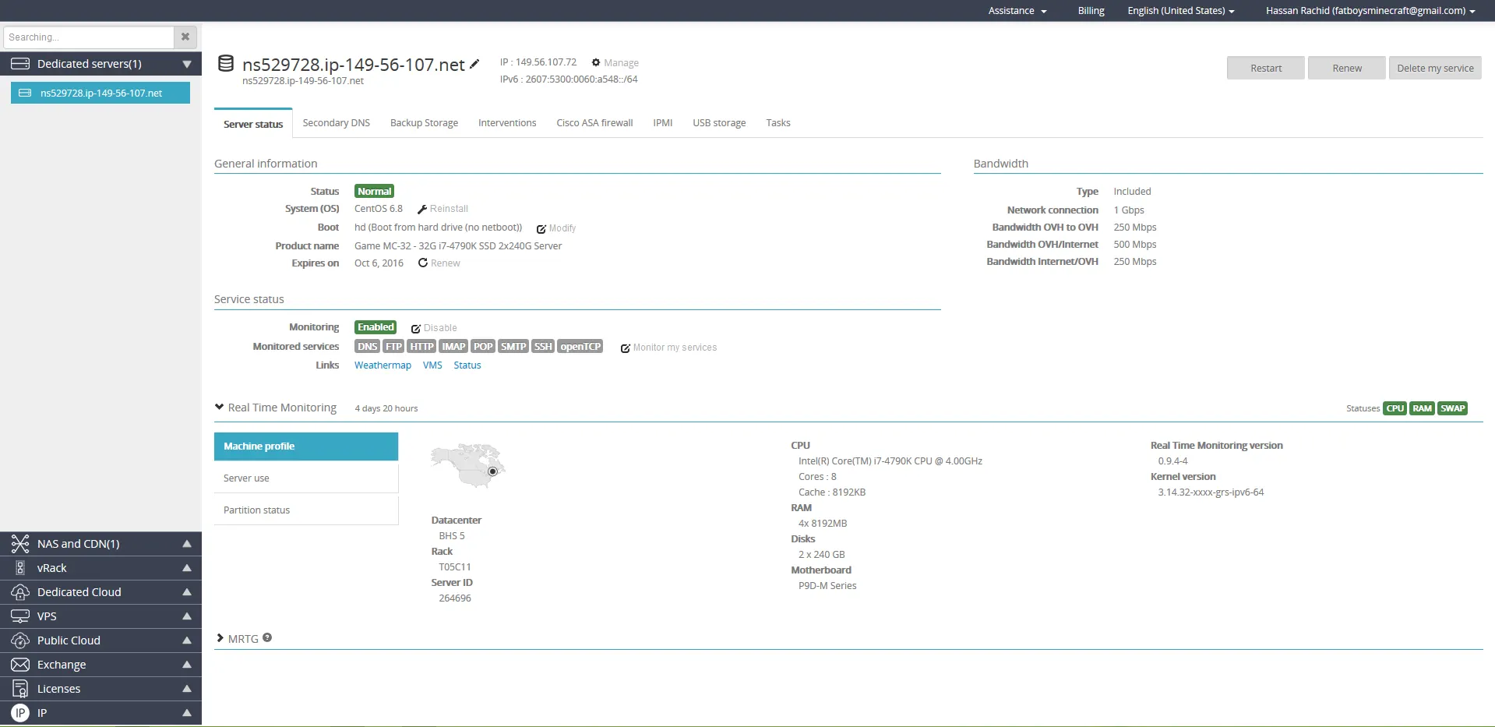Image resolution: width=1495 pixels, height=727 pixels.
Task: Switch to the Tasks tab
Action: [778, 123]
